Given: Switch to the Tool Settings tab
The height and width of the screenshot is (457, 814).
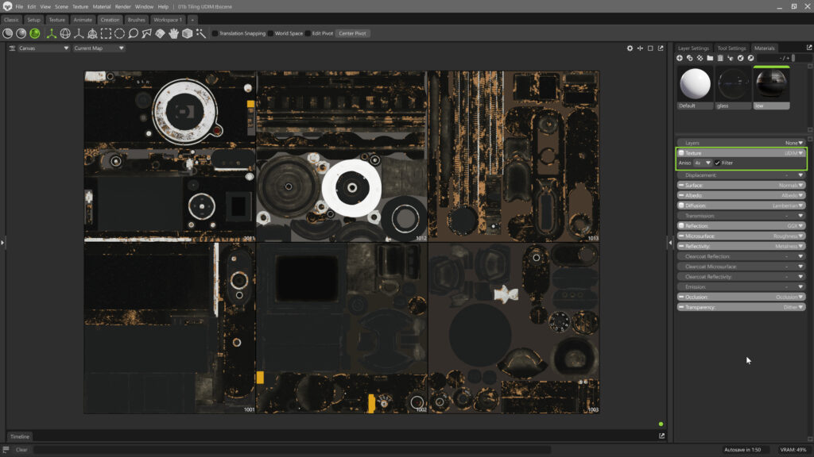Looking at the screenshot, I should 731,48.
